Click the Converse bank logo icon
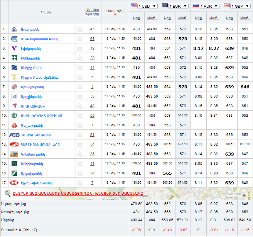The image size is (253, 237). 14,154
